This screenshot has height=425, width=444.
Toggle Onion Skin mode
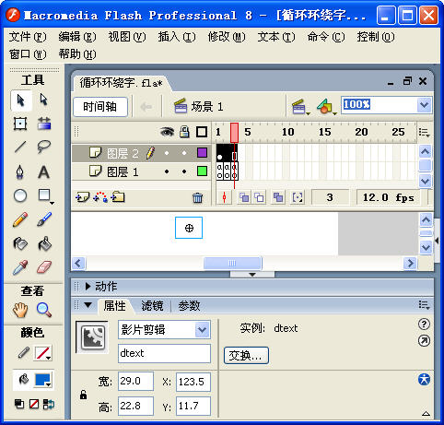coord(244,197)
